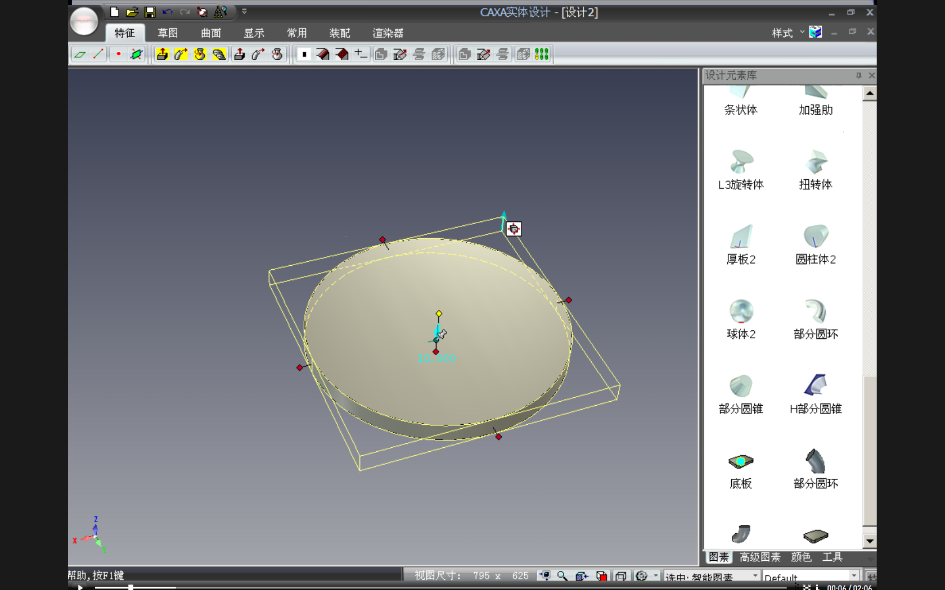The image size is (945, 590).
Task: Select the 3D curve drawing tool
Action: [x=99, y=54]
